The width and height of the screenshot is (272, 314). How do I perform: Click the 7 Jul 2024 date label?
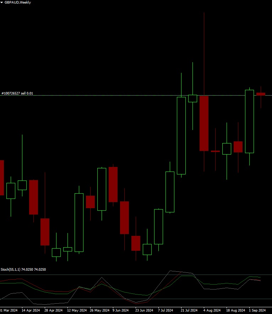tap(165, 310)
